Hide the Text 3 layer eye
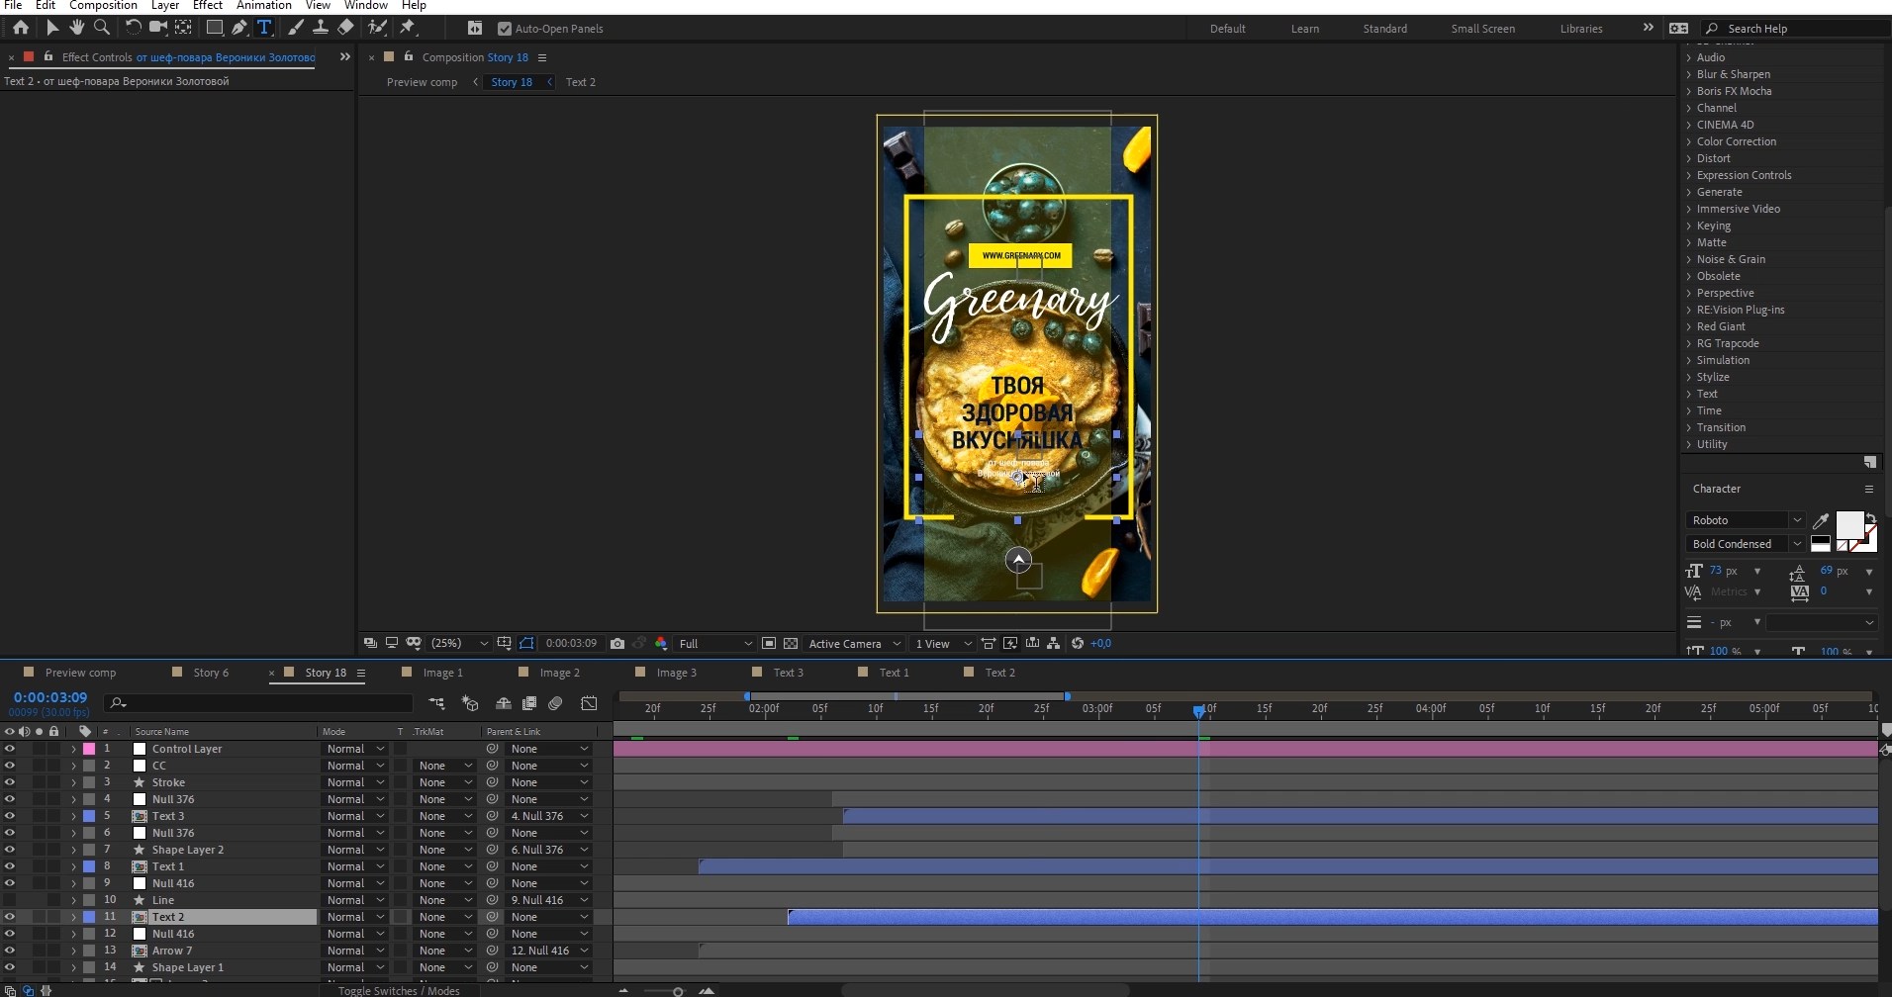 (10, 816)
